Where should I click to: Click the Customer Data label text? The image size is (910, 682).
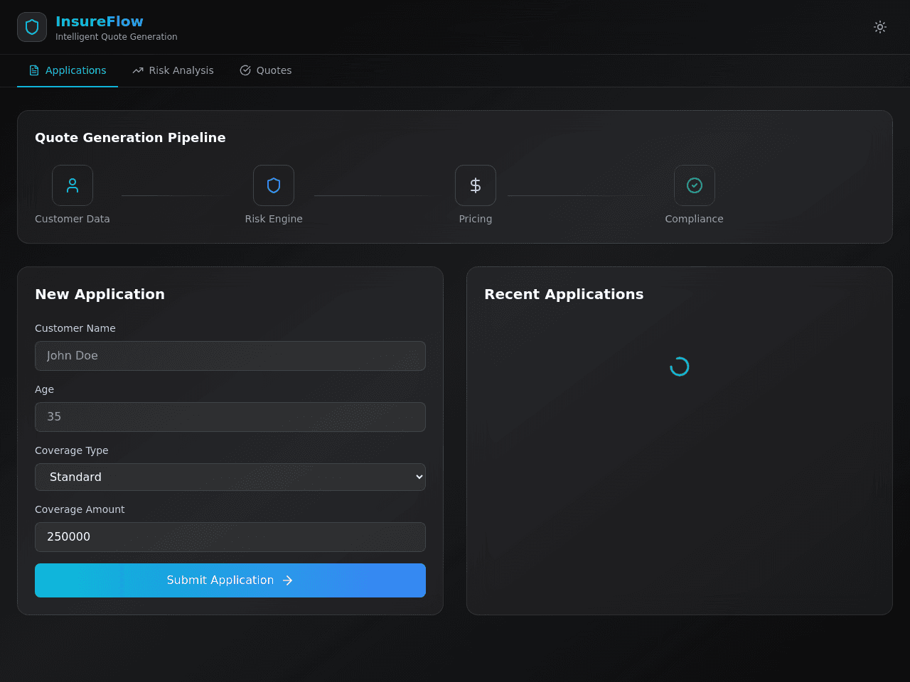click(x=73, y=219)
